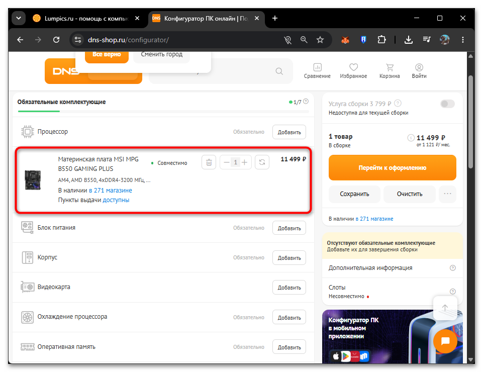
Task: Click the Сохранить button
Action: point(354,194)
